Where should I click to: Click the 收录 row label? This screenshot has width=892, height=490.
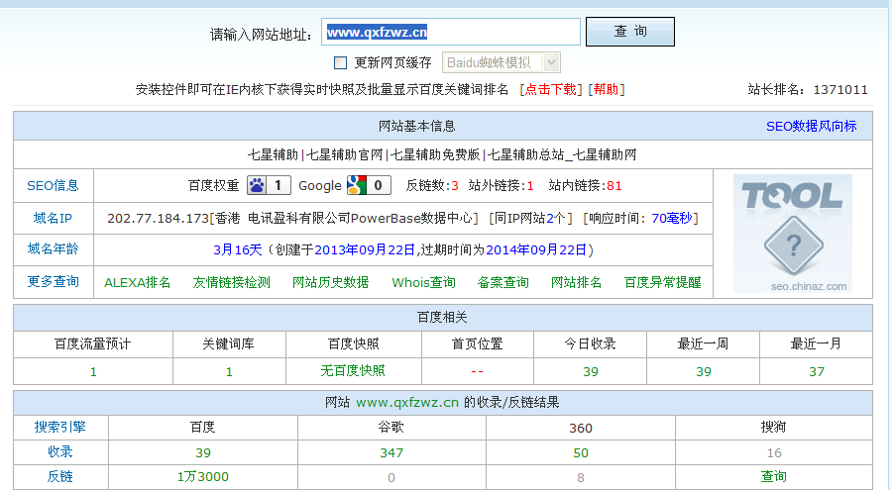pos(59,452)
